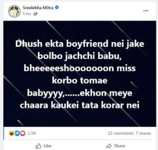Click the globe public audience icon
The width and height of the screenshot is (158, 150).
(36, 14)
